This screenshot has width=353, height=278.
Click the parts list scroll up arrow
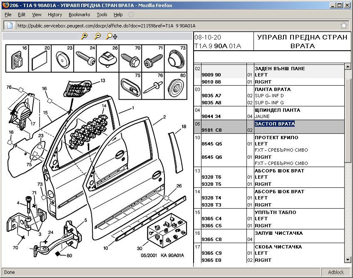coord(348,67)
